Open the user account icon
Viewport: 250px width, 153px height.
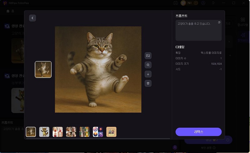(x=203, y=3)
